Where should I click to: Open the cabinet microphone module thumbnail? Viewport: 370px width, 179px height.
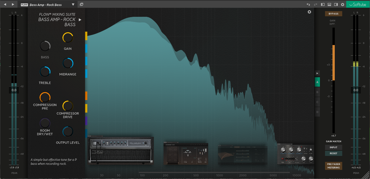[186, 153]
